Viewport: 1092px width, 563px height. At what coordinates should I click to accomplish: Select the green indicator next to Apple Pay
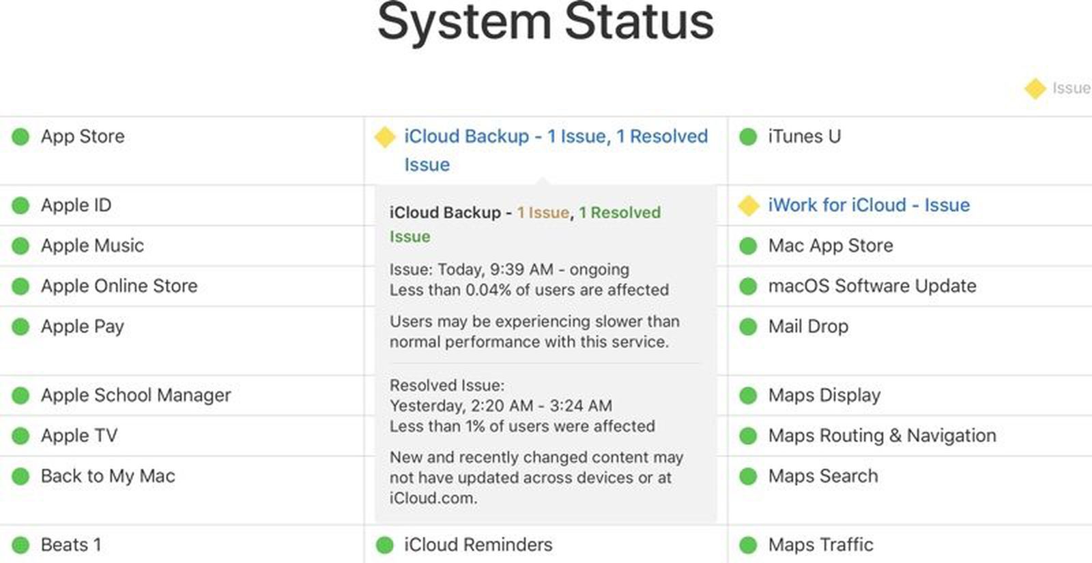tap(20, 326)
